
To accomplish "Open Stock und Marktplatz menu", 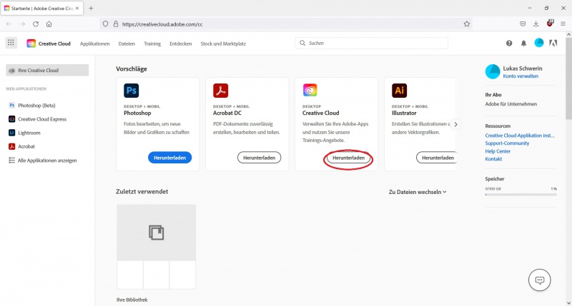I will [x=223, y=44].
